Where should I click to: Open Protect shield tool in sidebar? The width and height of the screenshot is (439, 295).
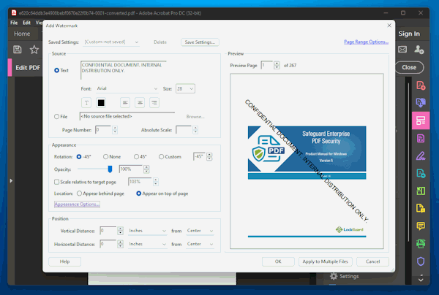pyautogui.click(x=421, y=261)
